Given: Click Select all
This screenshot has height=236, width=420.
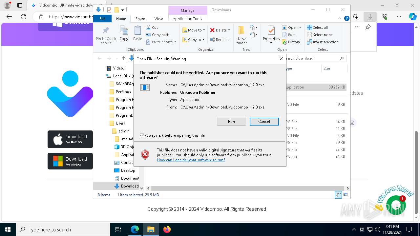Looking at the screenshot, I should click(317, 28).
